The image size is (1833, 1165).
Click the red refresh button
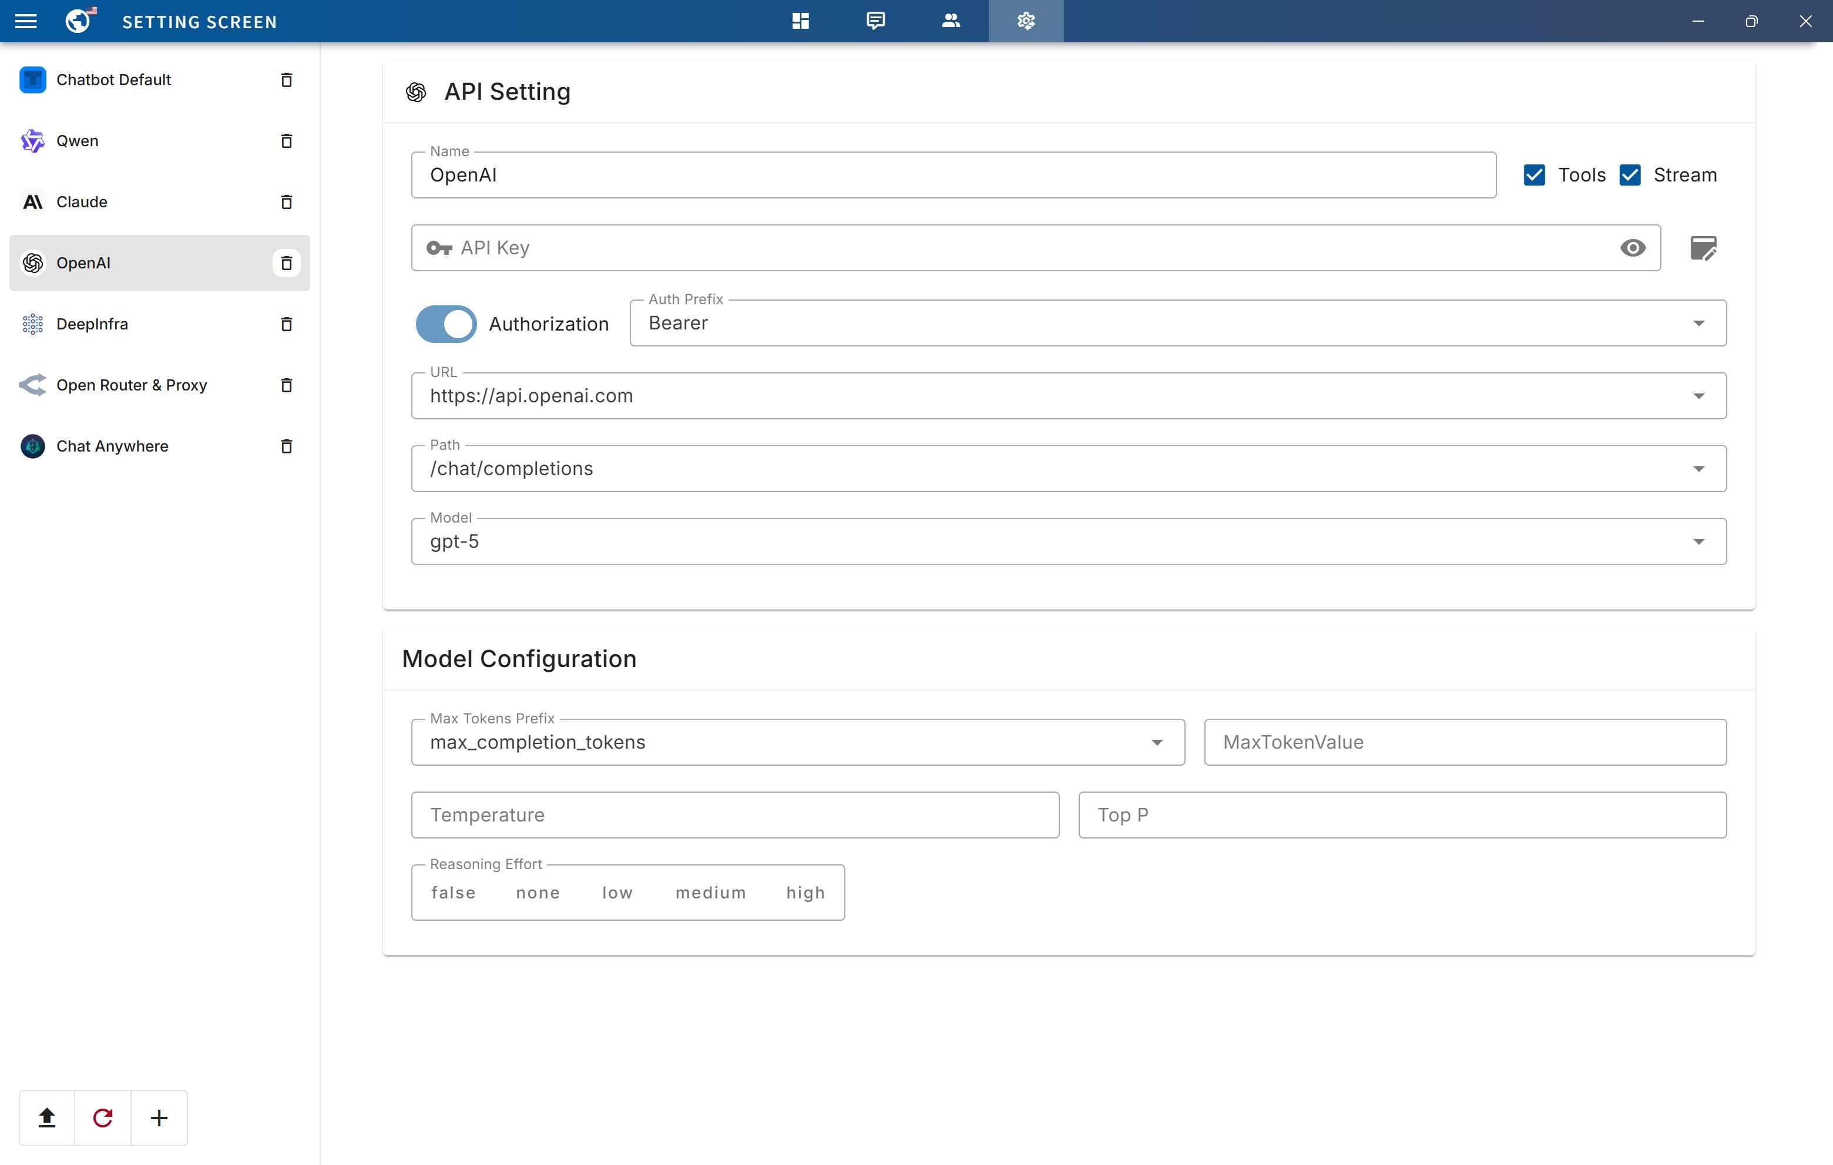(x=103, y=1117)
